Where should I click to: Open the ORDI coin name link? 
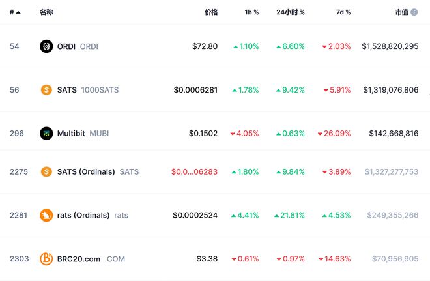tap(67, 46)
